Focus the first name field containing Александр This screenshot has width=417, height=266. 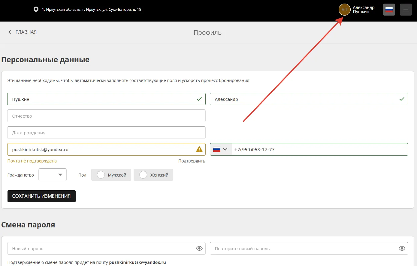click(309, 99)
